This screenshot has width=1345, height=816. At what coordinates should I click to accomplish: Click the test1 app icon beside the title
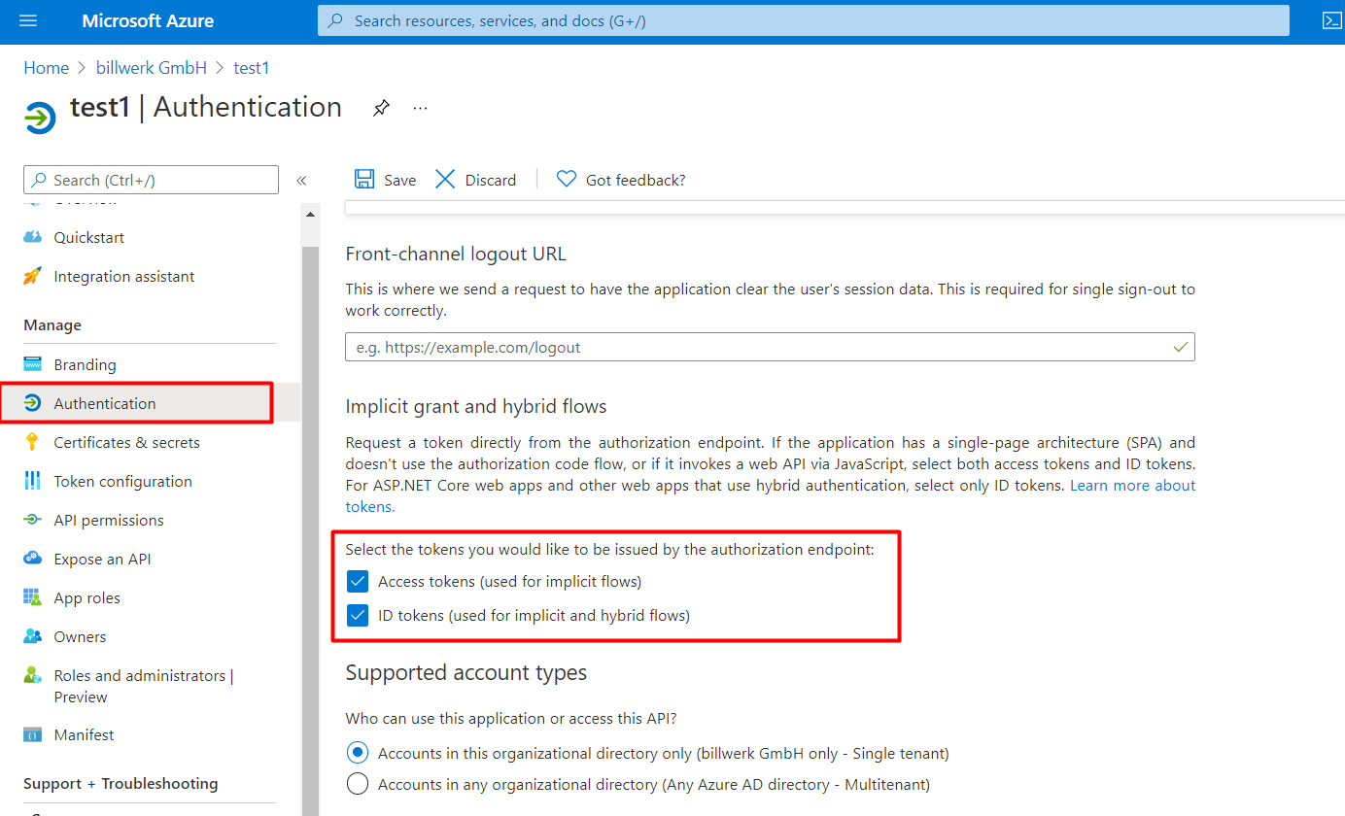pos(40,118)
